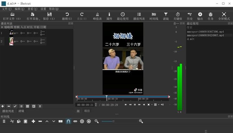The height and width of the screenshot is (133, 233).
Task: Open the 文件 menu
Action: 7,9
